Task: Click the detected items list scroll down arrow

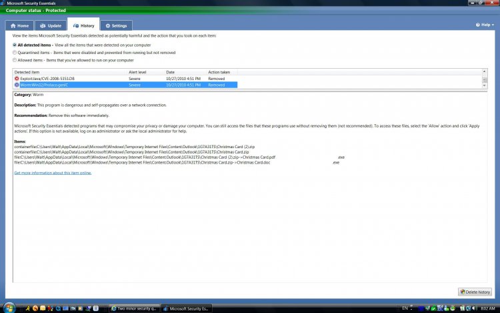Action: (x=484, y=85)
